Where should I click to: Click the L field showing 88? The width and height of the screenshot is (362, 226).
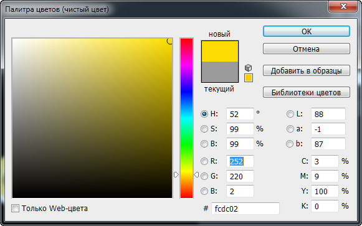pos(328,114)
